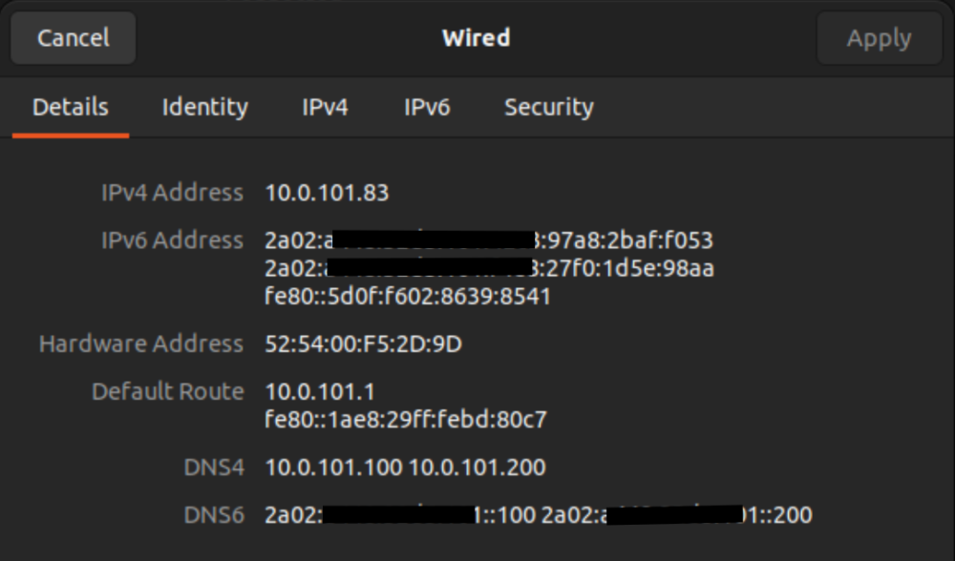Click the hardware address 52:54:00:F5:2D:9D
The height and width of the screenshot is (561, 955).
[364, 343]
